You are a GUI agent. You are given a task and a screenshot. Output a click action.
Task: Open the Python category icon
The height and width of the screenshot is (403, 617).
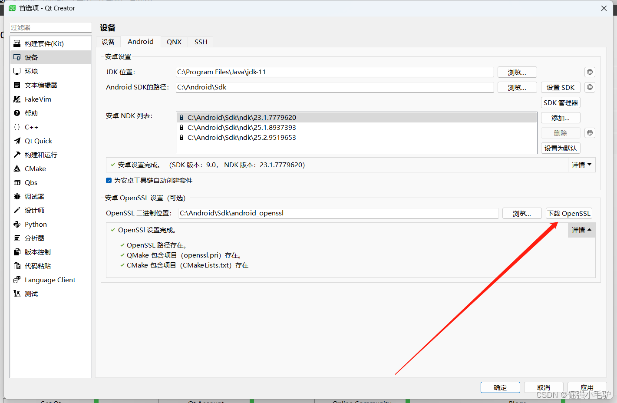[x=17, y=224]
